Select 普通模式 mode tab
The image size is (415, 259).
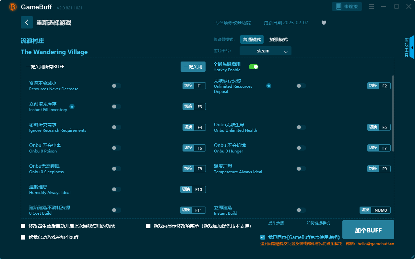coord(252,39)
